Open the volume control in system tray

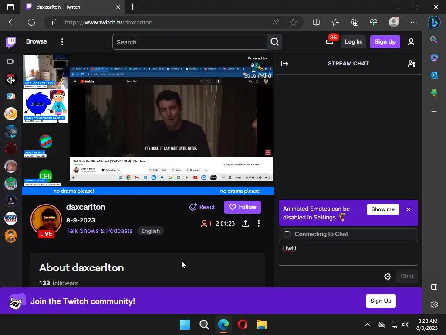[x=405, y=325]
